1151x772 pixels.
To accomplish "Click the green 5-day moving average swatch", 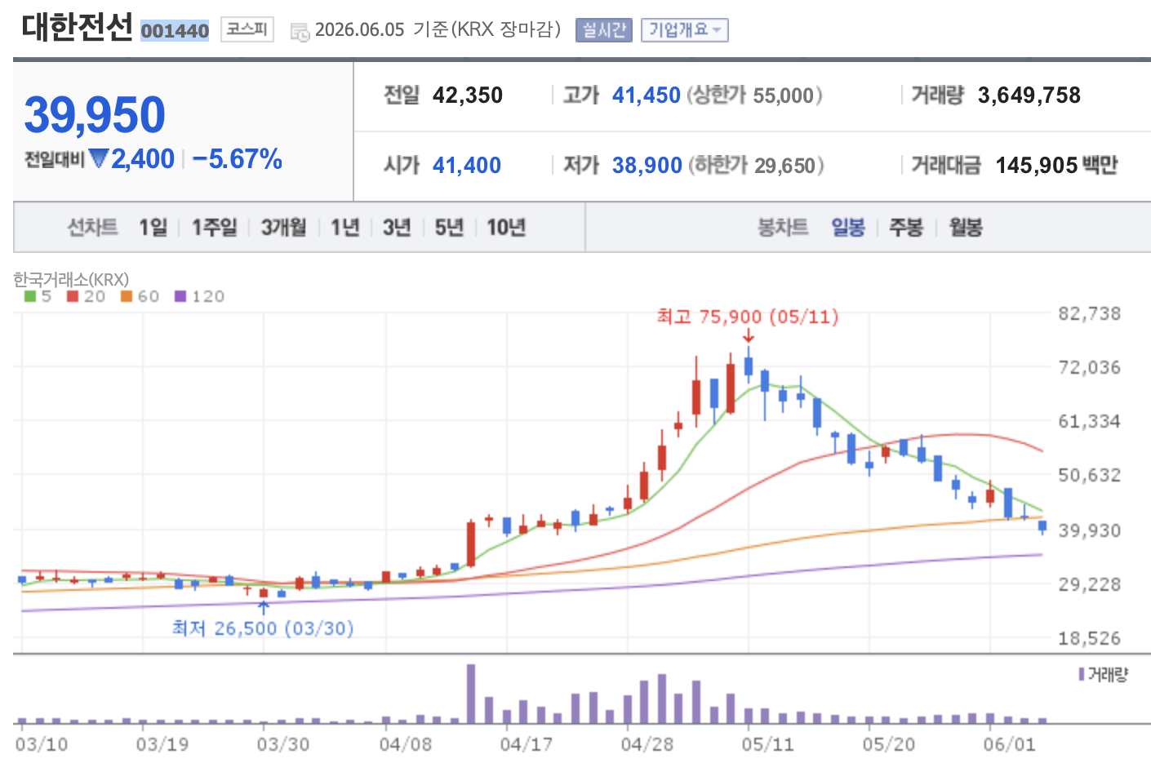I will (x=30, y=296).
